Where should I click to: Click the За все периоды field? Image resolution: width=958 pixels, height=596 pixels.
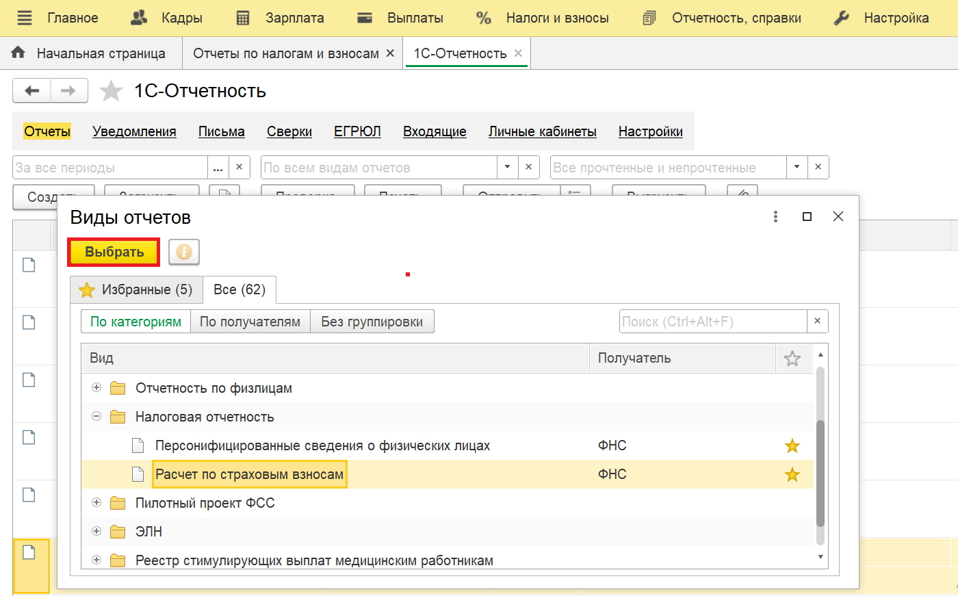110,168
